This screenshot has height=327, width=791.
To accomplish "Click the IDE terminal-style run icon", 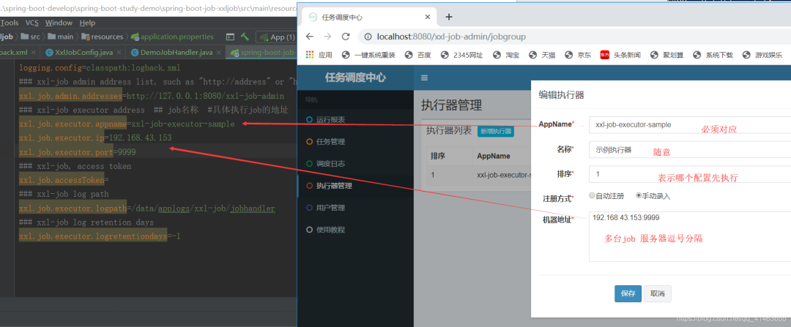I will coord(230,37).
